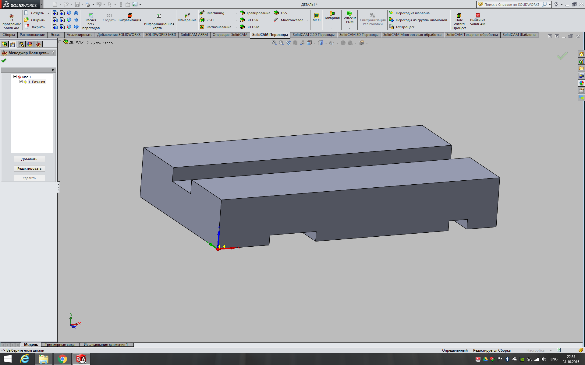Open the Wirecut EDM dropdown arrow
This screenshot has width=585, height=365.
coord(349,28)
